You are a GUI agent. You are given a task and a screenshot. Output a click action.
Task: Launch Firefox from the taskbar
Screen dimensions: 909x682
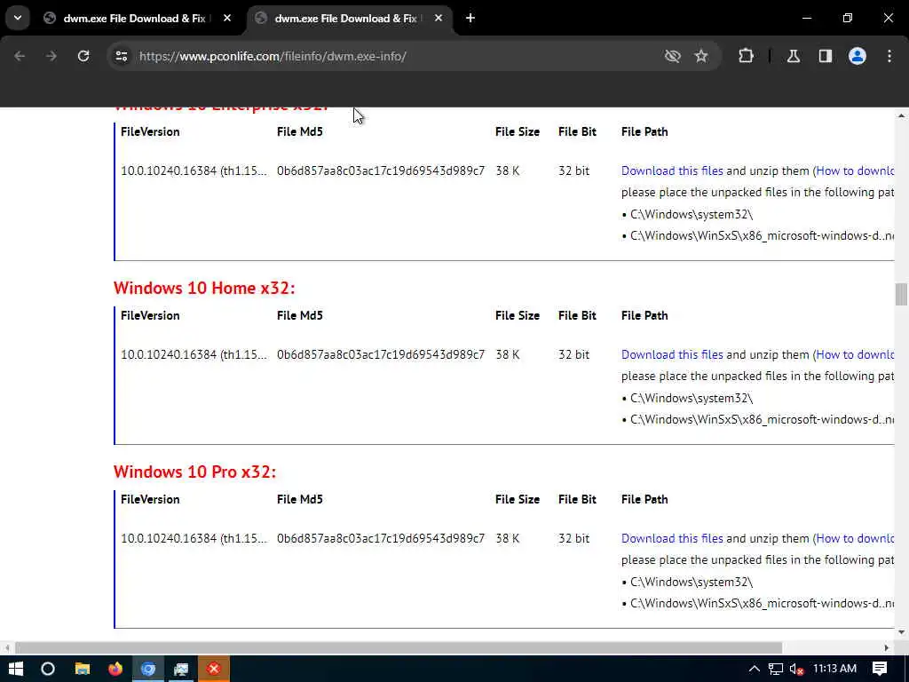[115, 669]
